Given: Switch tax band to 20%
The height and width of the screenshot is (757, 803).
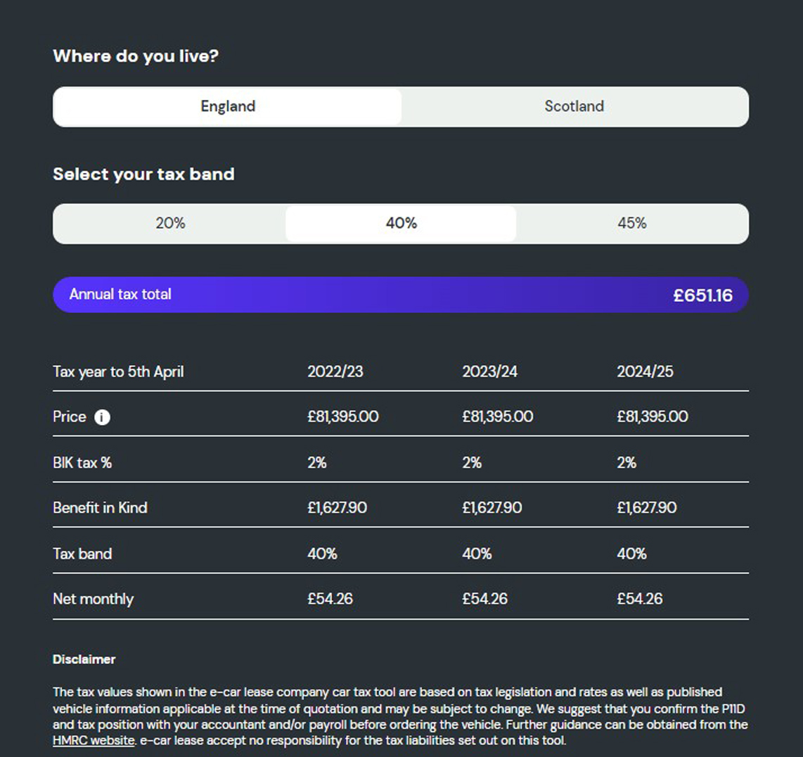Looking at the screenshot, I should coord(168,223).
